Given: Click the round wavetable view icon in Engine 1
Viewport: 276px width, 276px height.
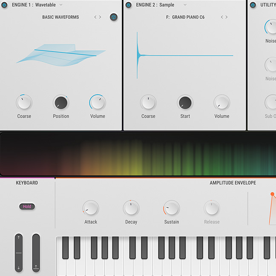Looking at the screenshot, I should pyautogui.click(x=114, y=17).
